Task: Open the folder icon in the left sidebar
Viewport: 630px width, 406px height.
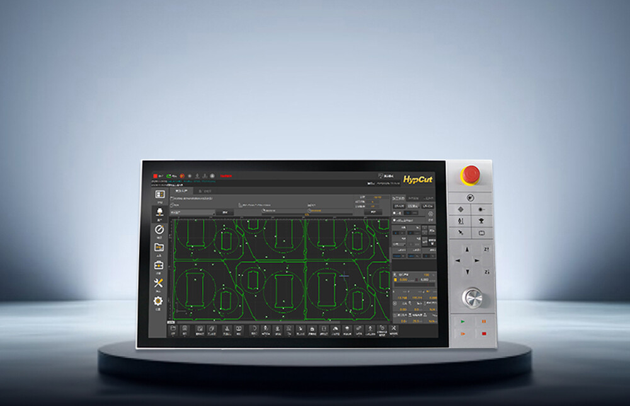Action: 159,246
